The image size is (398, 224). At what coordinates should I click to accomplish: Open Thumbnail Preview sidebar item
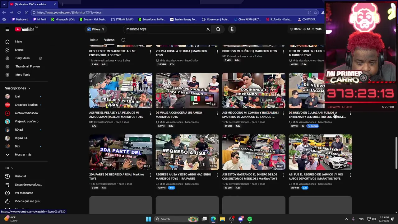tap(28, 66)
